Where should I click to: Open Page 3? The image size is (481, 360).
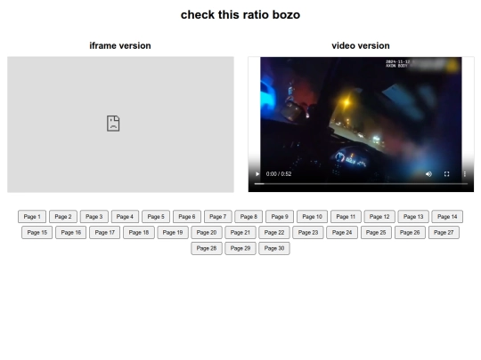pyautogui.click(x=94, y=217)
